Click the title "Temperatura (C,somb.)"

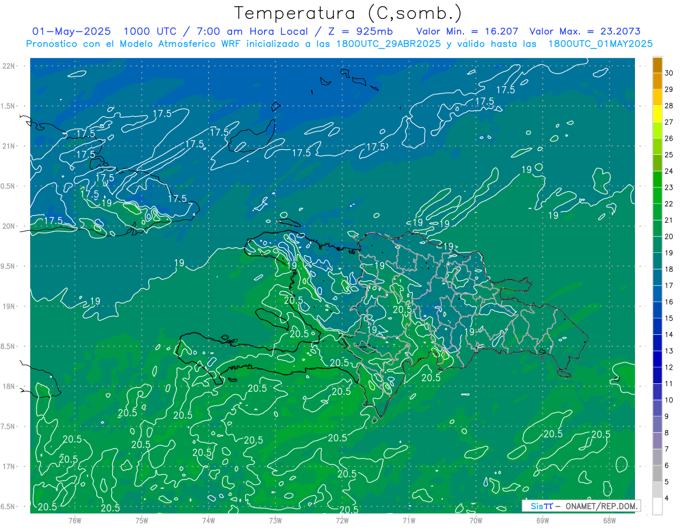point(348,13)
